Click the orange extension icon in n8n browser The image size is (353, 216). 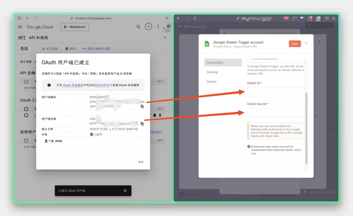pyautogui.click(x=310, y=19)
